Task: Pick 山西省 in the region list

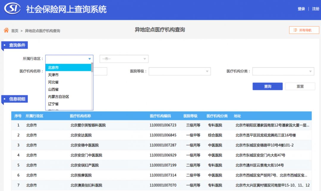Action: (x=53, y=89)
